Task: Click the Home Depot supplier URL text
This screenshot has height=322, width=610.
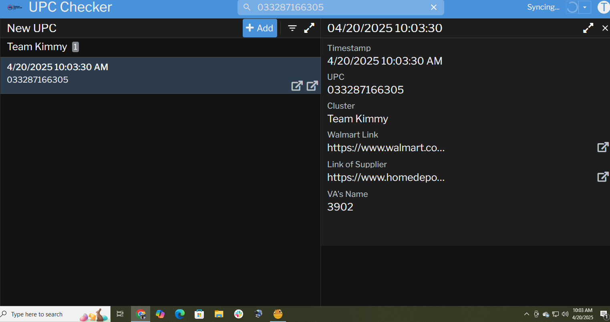Action: coord(386,177)
